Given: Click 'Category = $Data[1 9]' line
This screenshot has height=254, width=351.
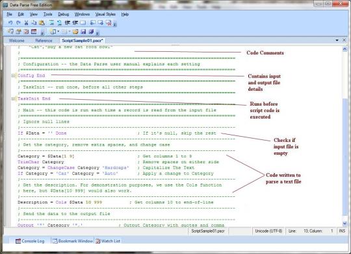Looking at the screenshot, I should pos(45,156).
